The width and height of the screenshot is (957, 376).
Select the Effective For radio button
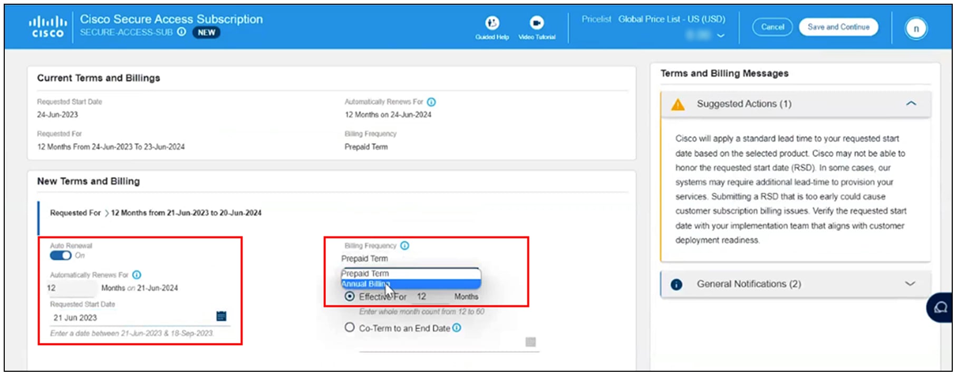pos(349,296)
